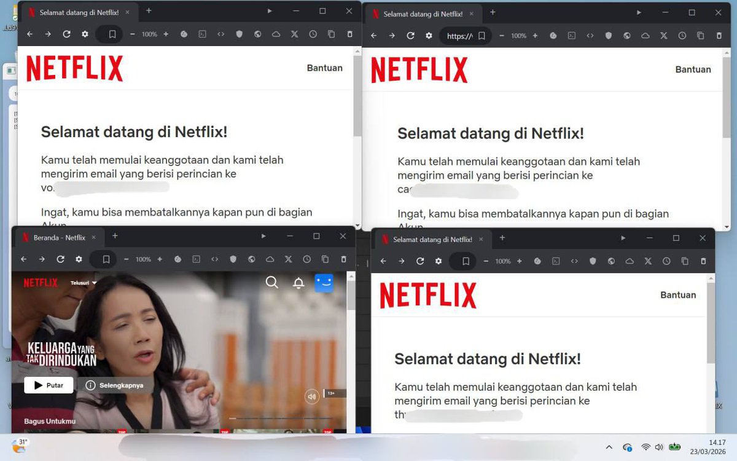
Task: Click trash icon in Beranda window toolbar
Action: (x=344, y=259)
